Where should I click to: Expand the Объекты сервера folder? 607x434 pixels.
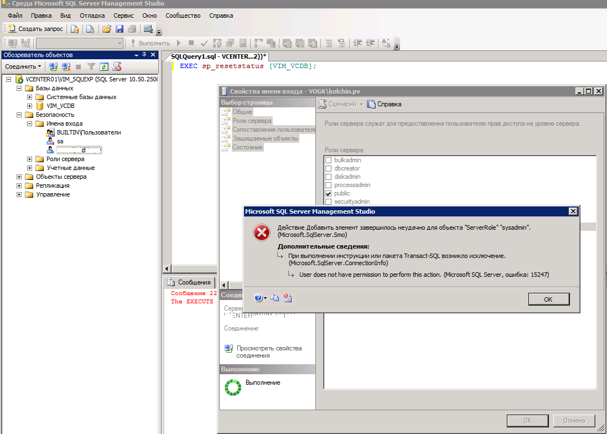19,177
